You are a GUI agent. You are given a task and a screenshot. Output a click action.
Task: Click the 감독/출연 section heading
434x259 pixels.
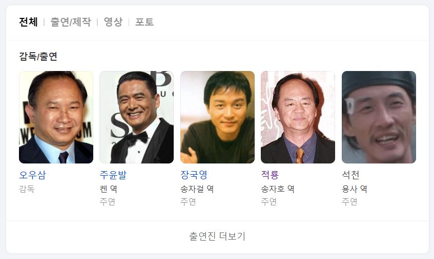pos(38,56)
